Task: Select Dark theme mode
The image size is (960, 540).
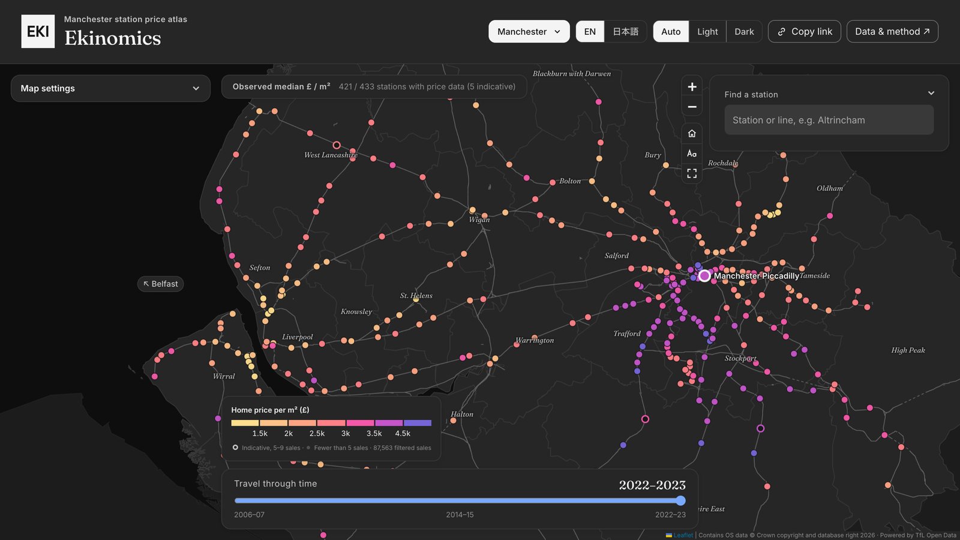Action: [744, 32]
